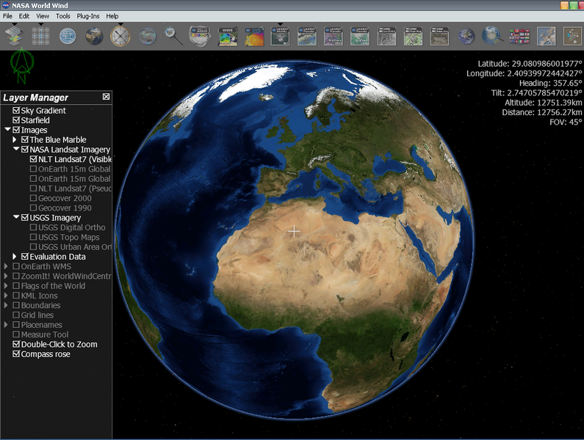Uncheck the Sky Gradient layer
The image size is (584, 440).
pos(16,111)
